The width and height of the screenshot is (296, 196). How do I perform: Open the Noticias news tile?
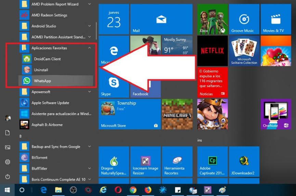(213, 82)
